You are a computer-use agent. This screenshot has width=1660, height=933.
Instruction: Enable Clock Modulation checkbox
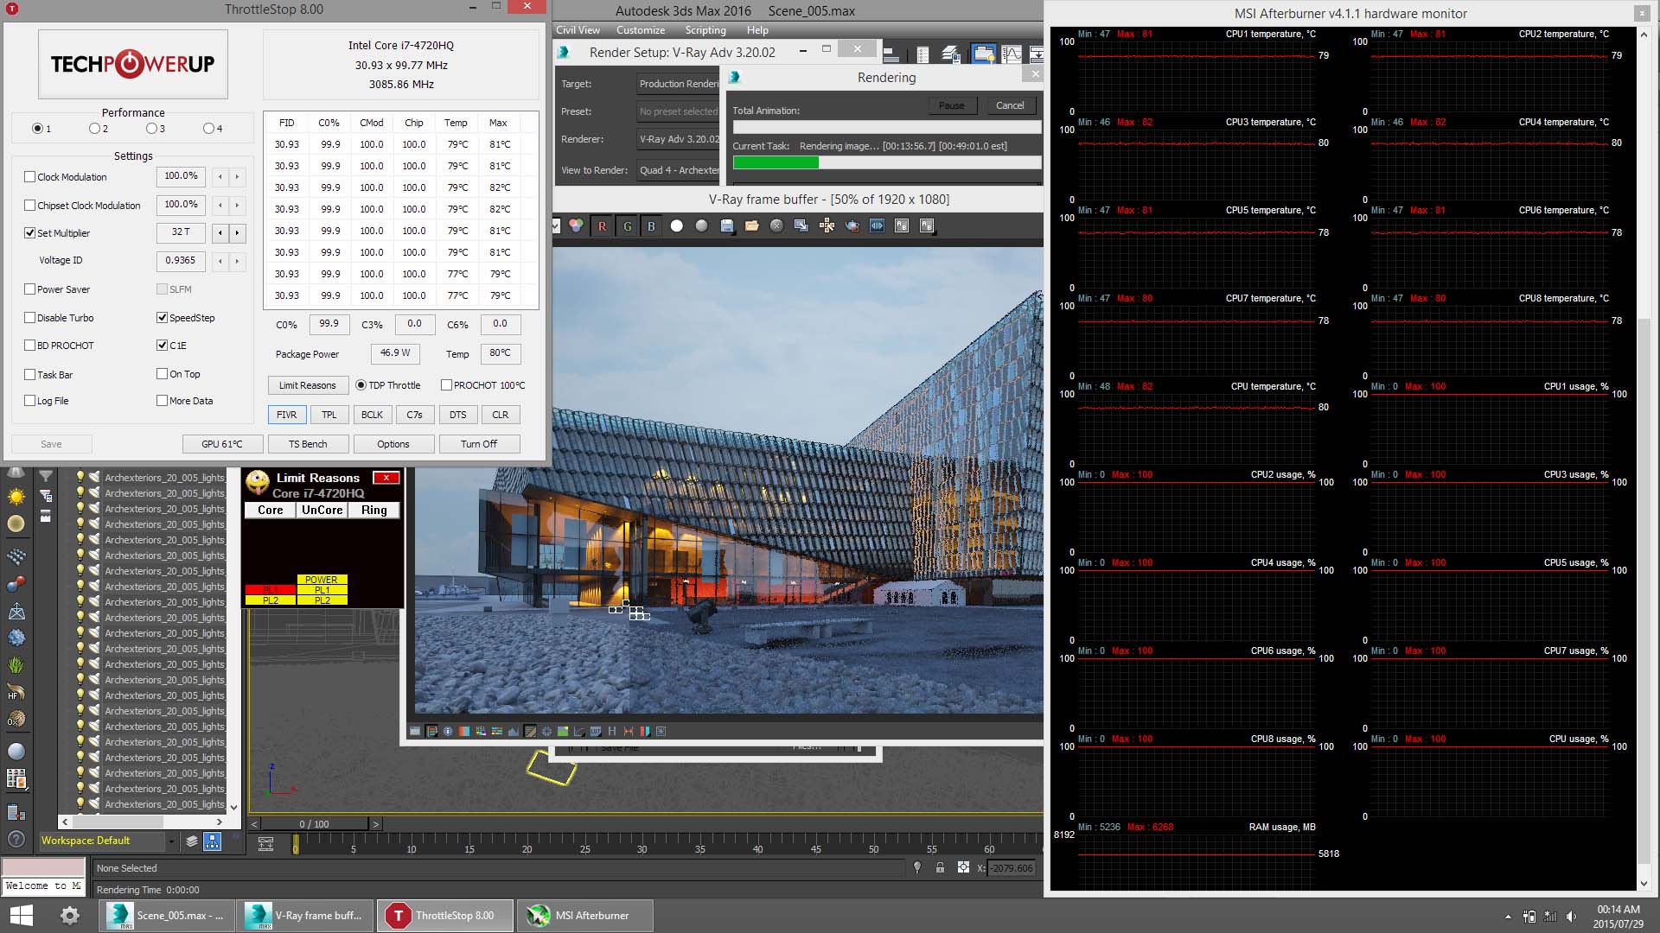click(x=30, y=177)
